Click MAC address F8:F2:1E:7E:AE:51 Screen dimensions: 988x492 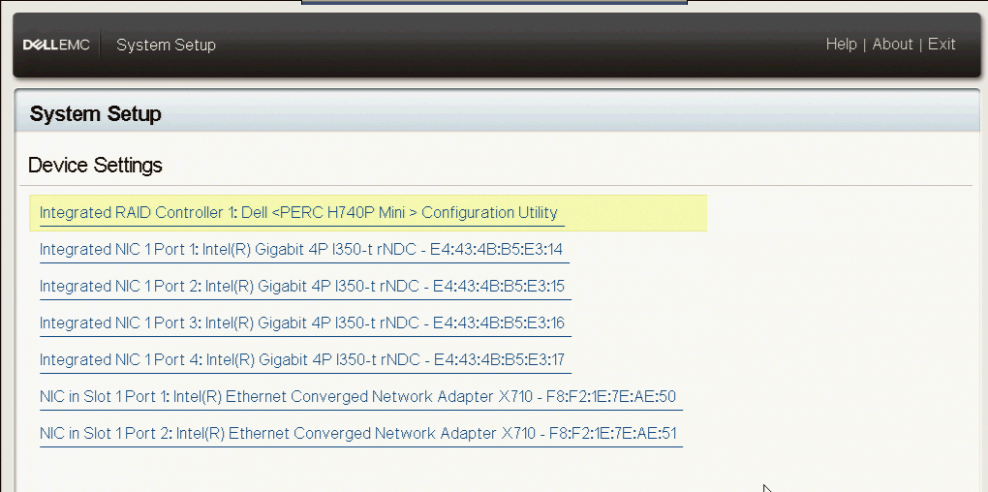tap(612, 434)
